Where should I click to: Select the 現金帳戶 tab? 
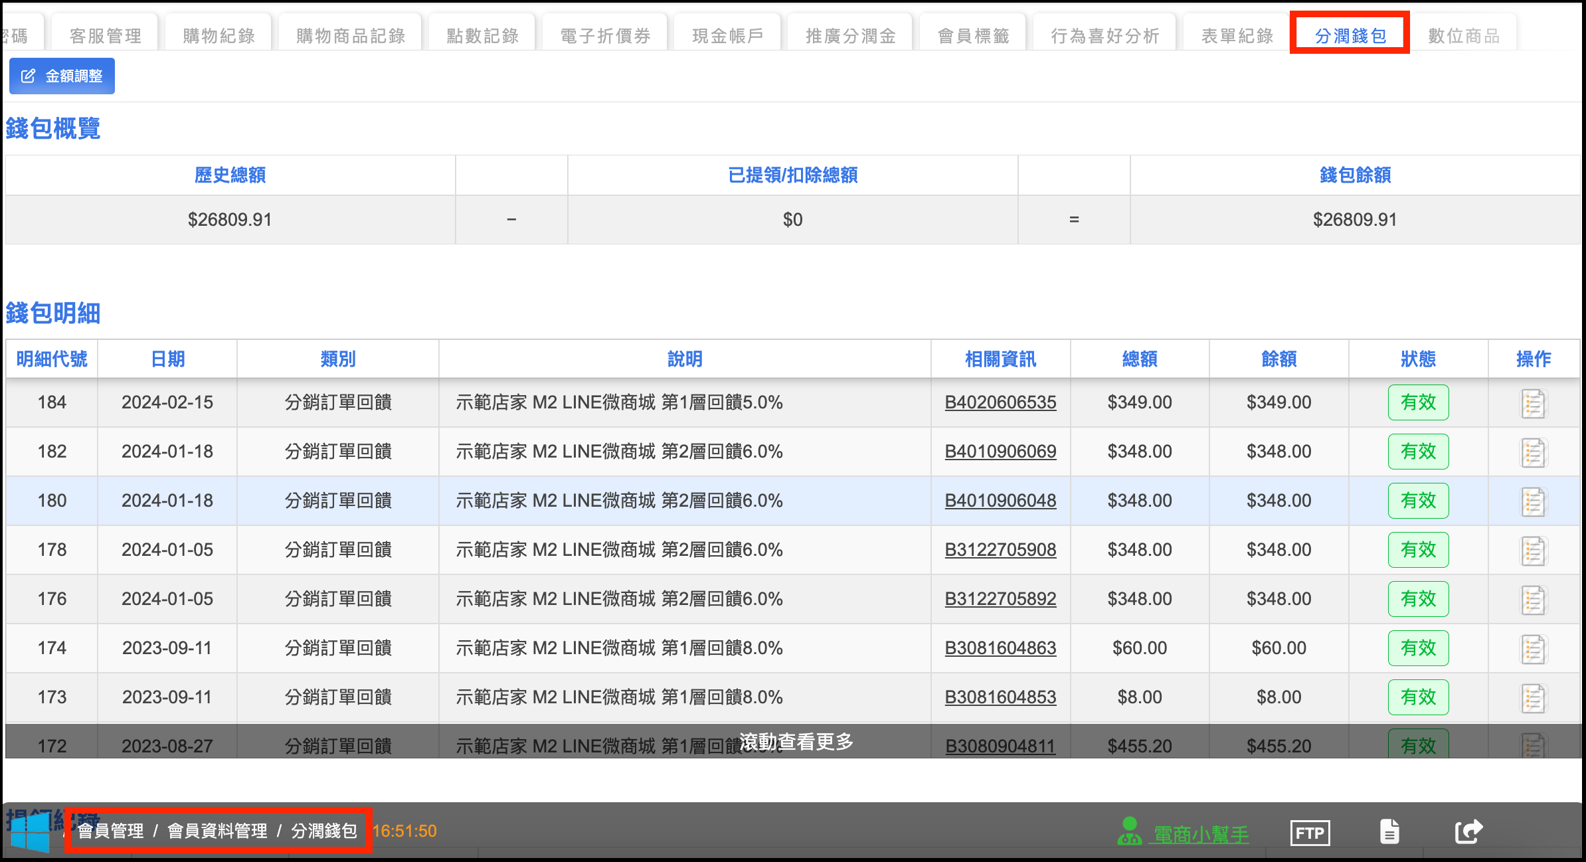727,36
